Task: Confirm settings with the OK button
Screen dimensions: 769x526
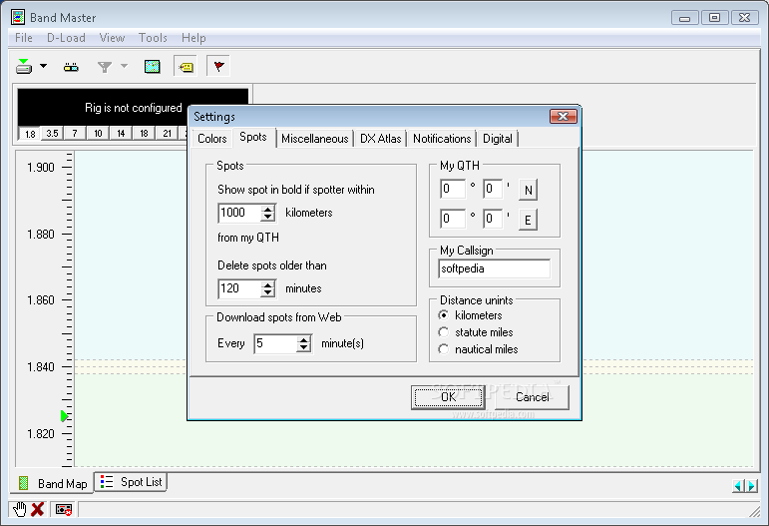Action: pos(448,397)
